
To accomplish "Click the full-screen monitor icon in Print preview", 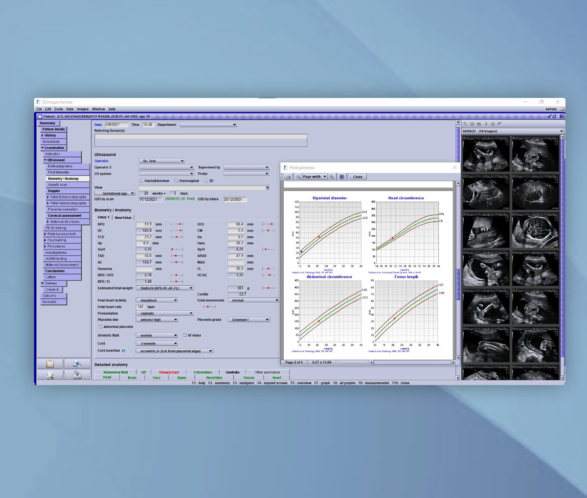I will [x=342, y=177].
